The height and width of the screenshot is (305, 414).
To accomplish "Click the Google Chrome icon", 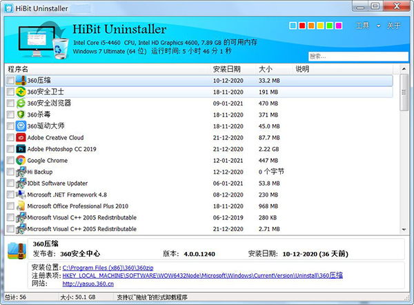I will click(x=21, y=160).
